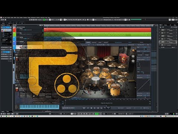Open the Tracker tab in Superior Drummer
Screen dimensions: 178x134
click(x=106, y=42)
